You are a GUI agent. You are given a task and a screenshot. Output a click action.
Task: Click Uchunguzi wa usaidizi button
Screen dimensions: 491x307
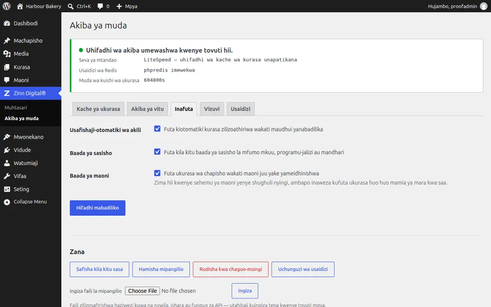(303, 270)
